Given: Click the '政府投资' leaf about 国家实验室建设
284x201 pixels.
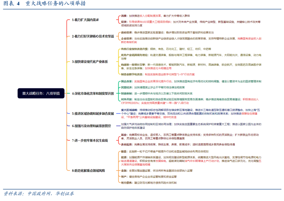Looking at the screenshot, I should click(167, 33).
